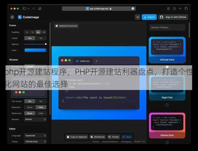
Task: Copy to clipboard
Action: [x=77, y=137]
